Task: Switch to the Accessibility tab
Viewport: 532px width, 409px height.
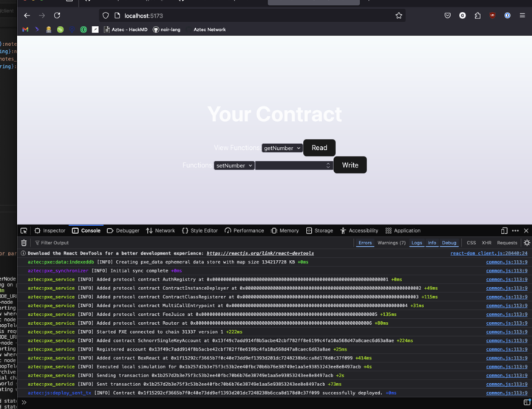Action: (x=359, y=230)
